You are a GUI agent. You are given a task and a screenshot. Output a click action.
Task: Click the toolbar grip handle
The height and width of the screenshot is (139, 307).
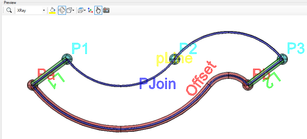[x=3, y=10]
